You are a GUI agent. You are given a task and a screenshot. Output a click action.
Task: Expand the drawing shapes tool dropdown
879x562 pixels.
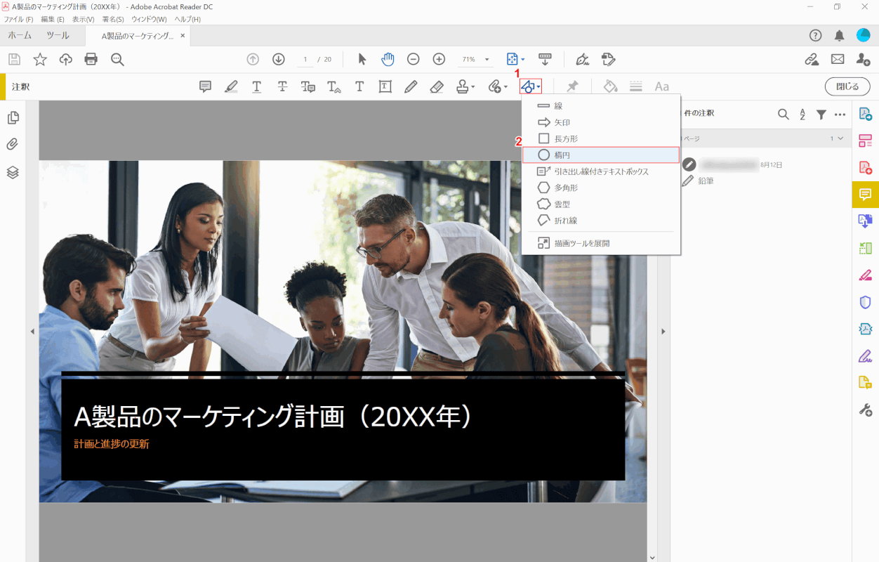click(x=538, y=86)
